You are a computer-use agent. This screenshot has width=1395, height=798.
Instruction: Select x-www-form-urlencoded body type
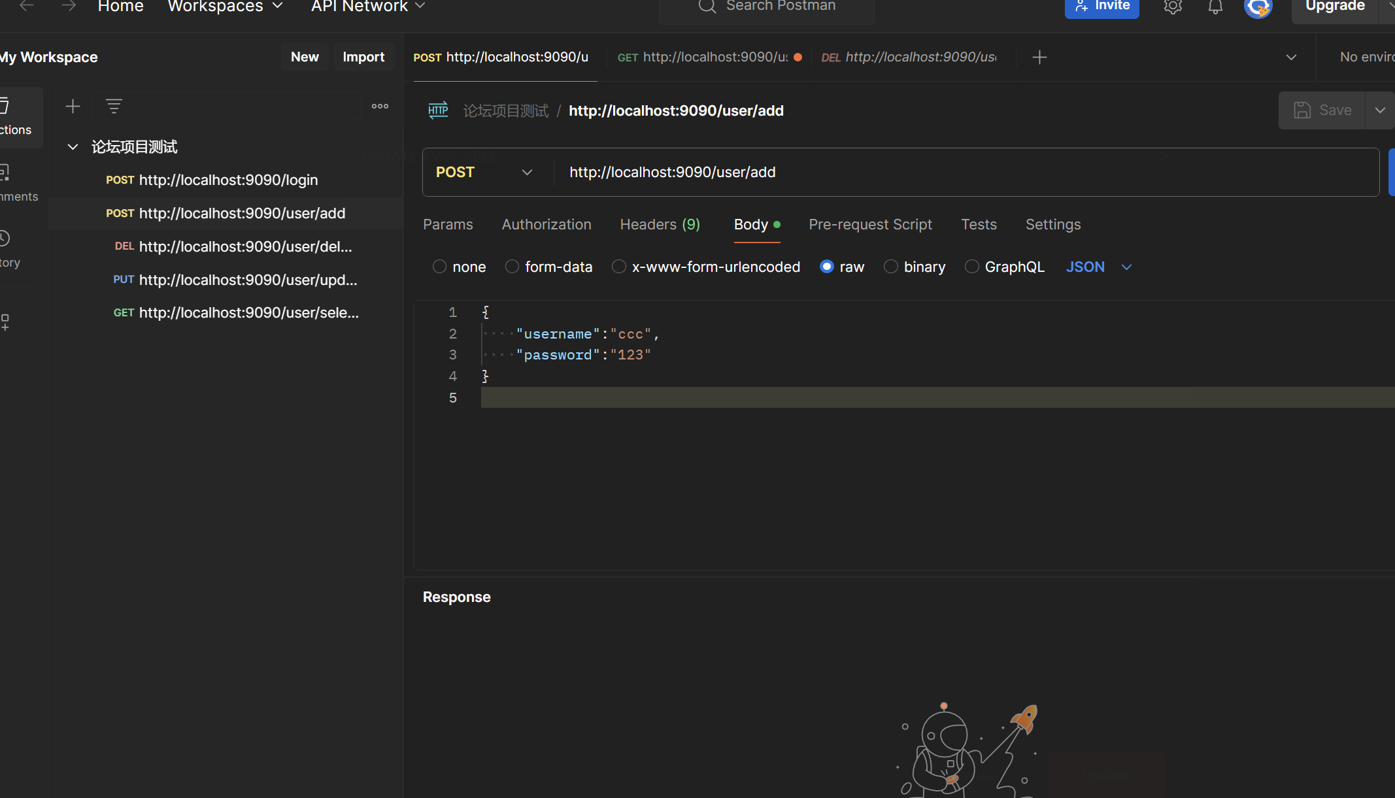tap(619, 267)
